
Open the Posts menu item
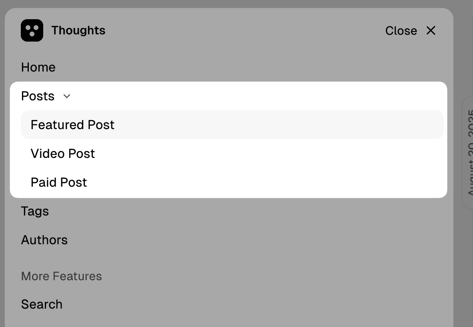tap(37, 96)
